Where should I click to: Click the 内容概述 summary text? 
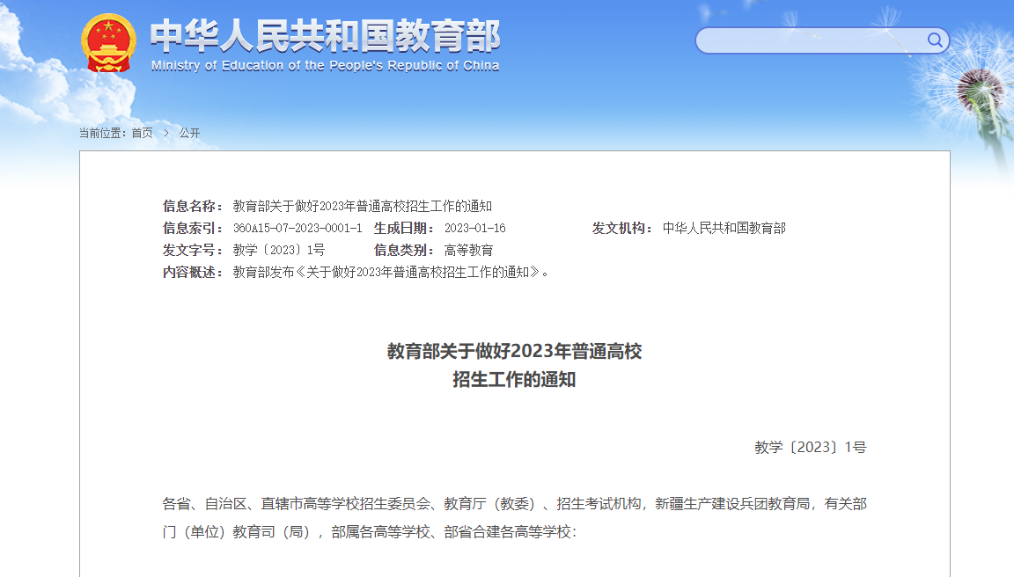click(391, 272)
